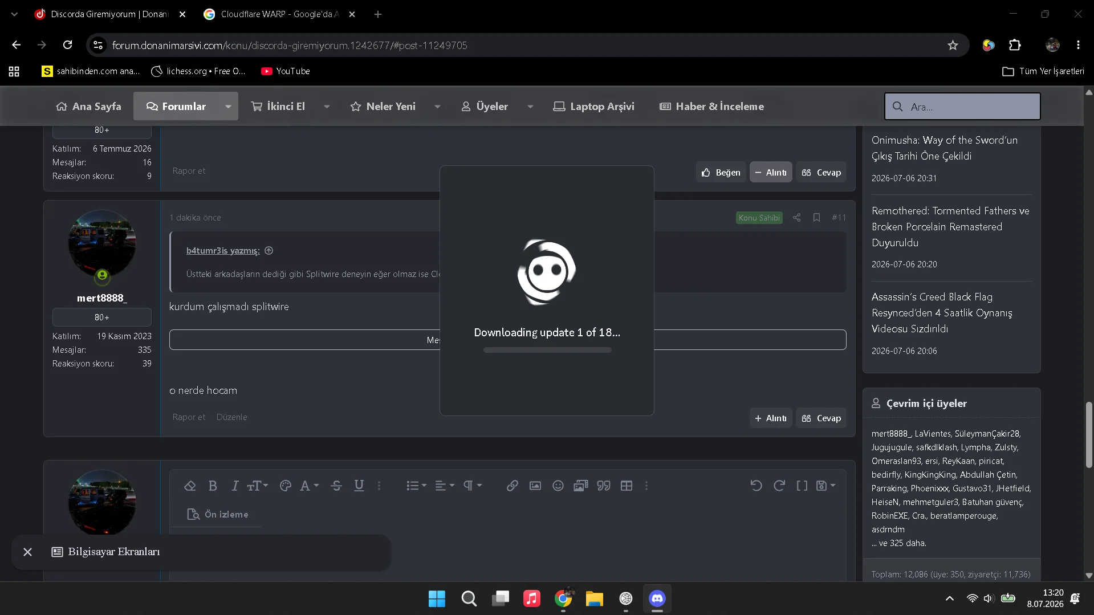Toggle underline formatting in the editor
The height and width of the screenshot is (615, 1094).
point(359,486)
